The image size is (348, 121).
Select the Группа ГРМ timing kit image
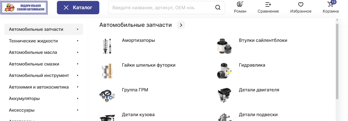tap(107, 96)
